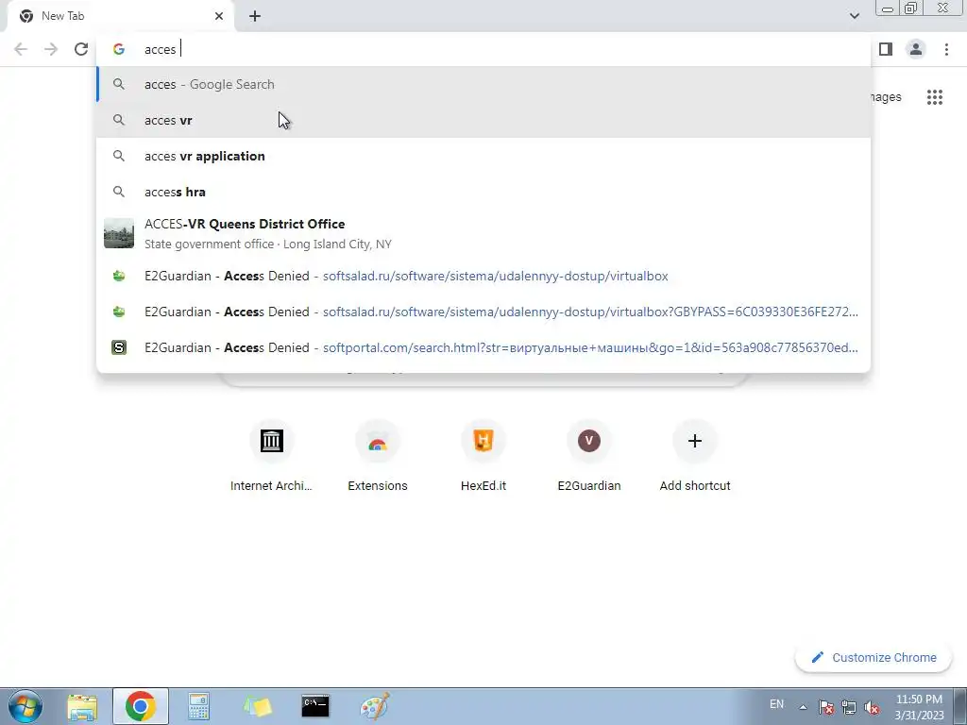Click the browser forward arrow
Image resolution: width=967 pixels, height=725 pixels.
coord(51,49)
